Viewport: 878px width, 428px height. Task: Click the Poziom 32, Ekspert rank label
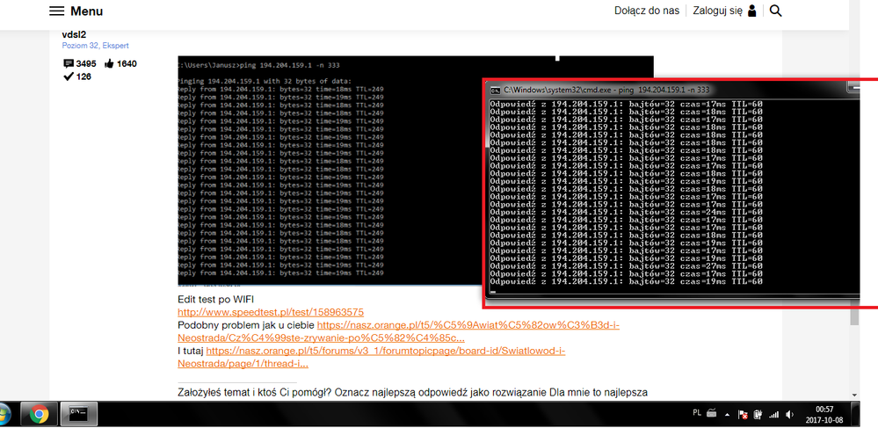click(95, 46)
